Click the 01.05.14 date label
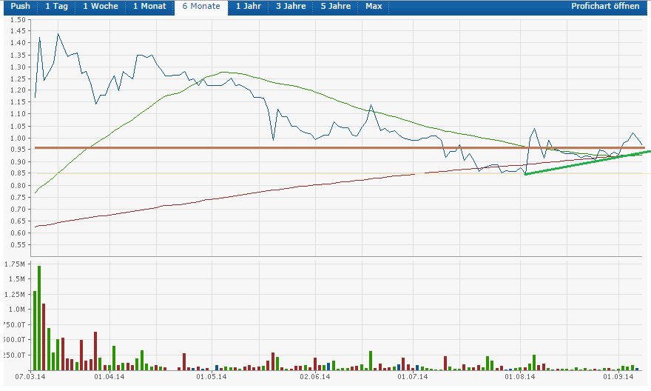The width and height of the screenshot is (651, 391). click(x=211, y=377)
